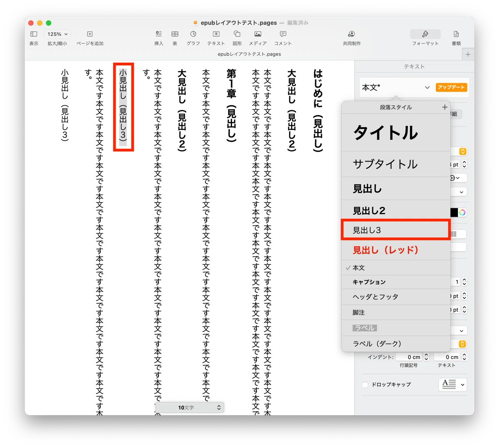The image size is (499, 448).
Task: Choose the サブタイトル paragraph style
Action: (395, 164)
